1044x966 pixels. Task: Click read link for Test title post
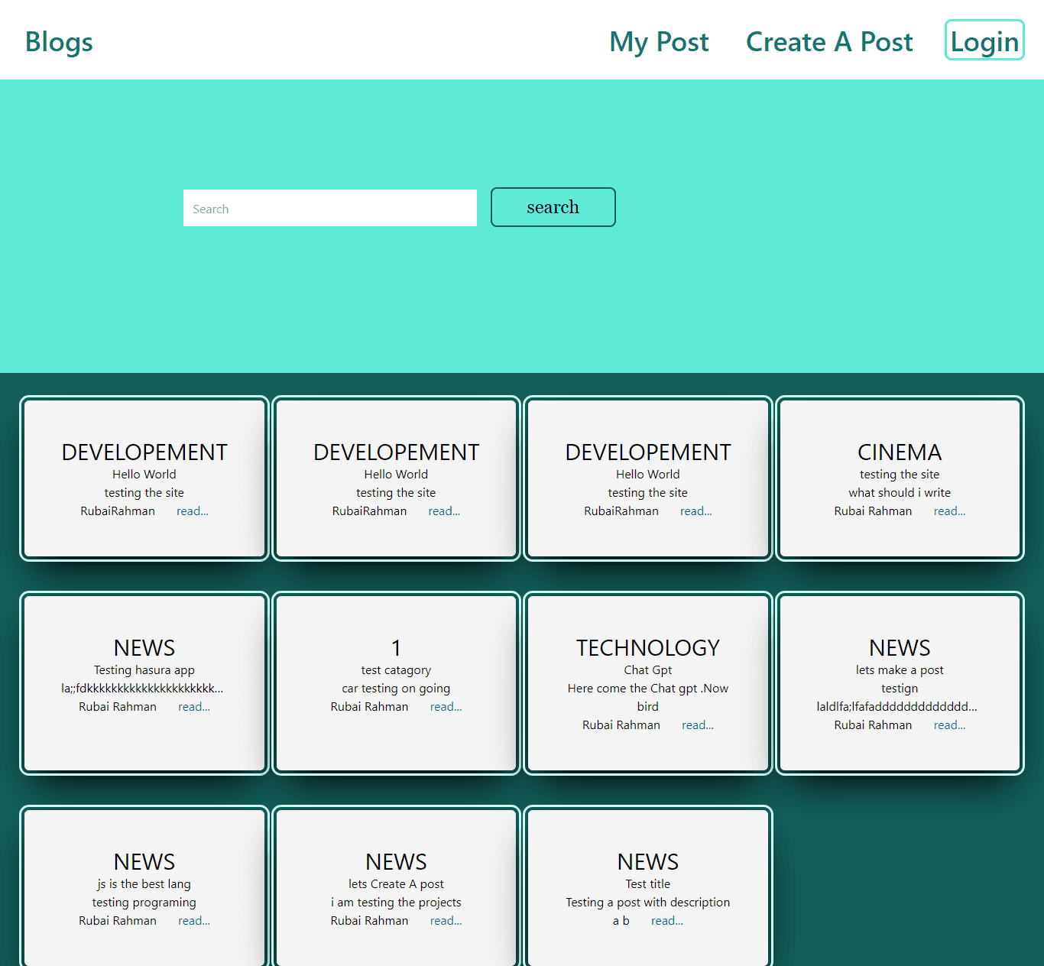[666, 921]
